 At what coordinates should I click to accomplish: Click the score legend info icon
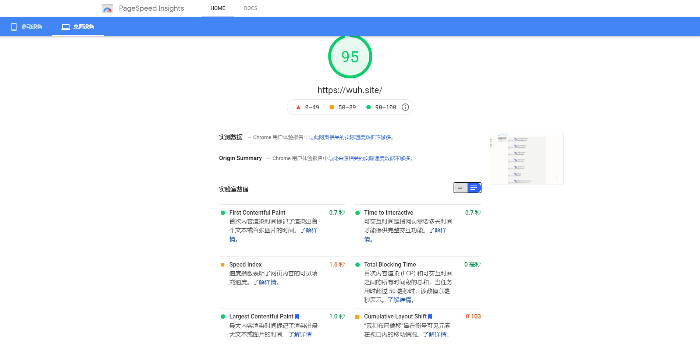(405, 107)
